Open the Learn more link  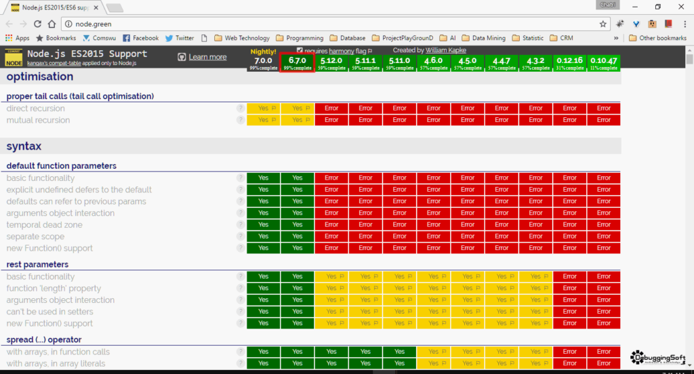pyautogui.click(x=207, y=57)
